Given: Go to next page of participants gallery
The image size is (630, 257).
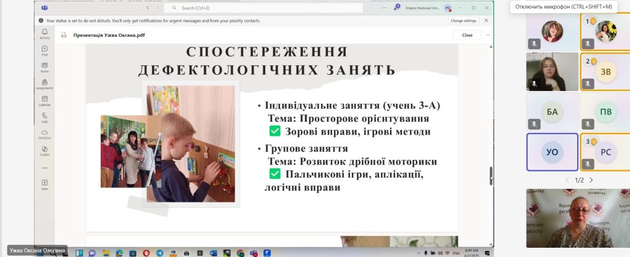Looking at the screenshot, I should [591, 180].
